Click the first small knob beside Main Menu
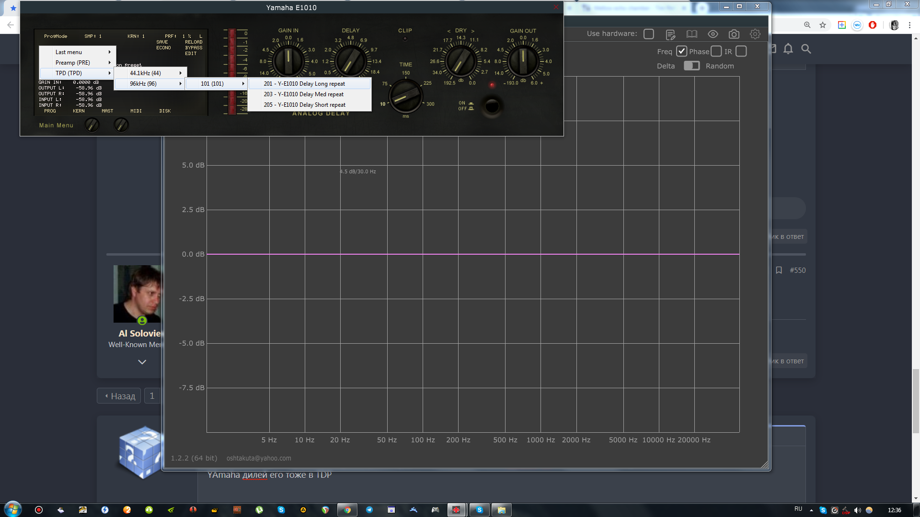920x517 pixels. coord(92,125)
